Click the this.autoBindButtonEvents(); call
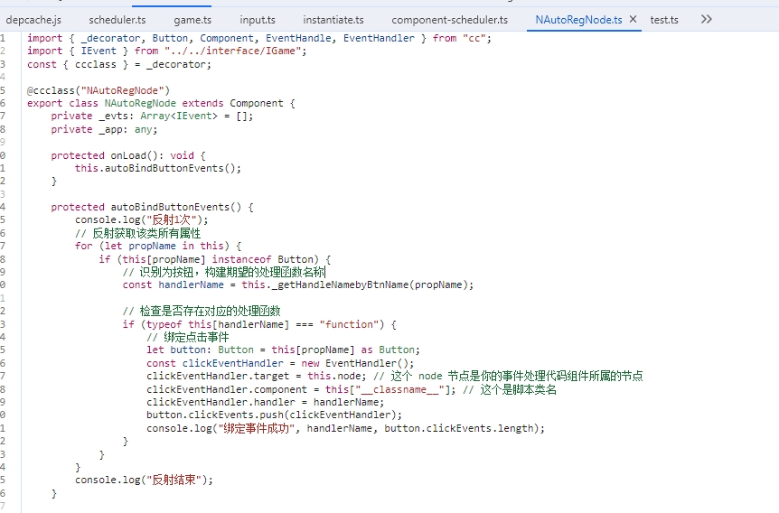This screenshot has height=513, width=779. [158, 168]
